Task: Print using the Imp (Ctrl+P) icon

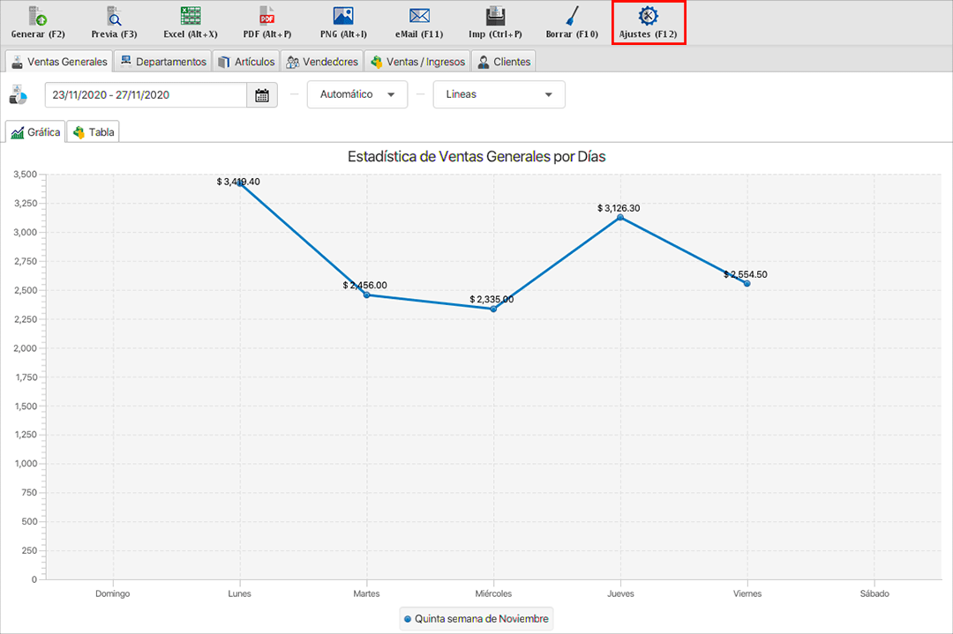Action: (495, 22)
